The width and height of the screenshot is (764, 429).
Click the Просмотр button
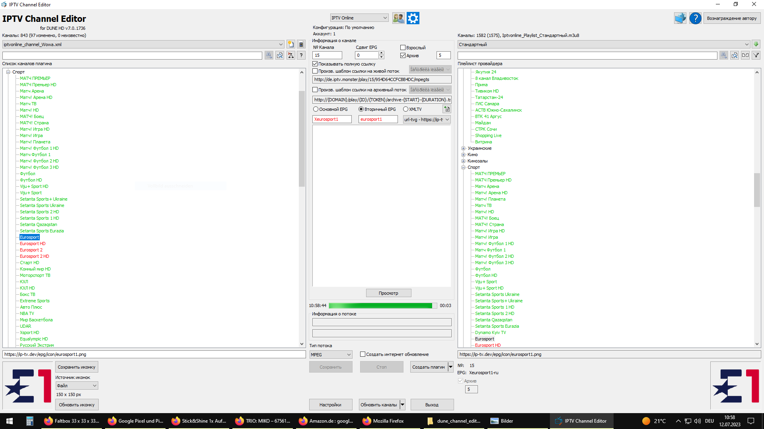pos(388,293)
